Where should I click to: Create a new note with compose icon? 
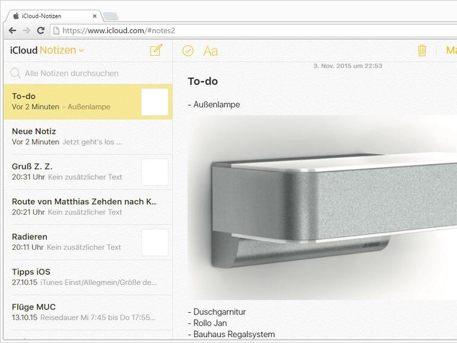[156, 50]
